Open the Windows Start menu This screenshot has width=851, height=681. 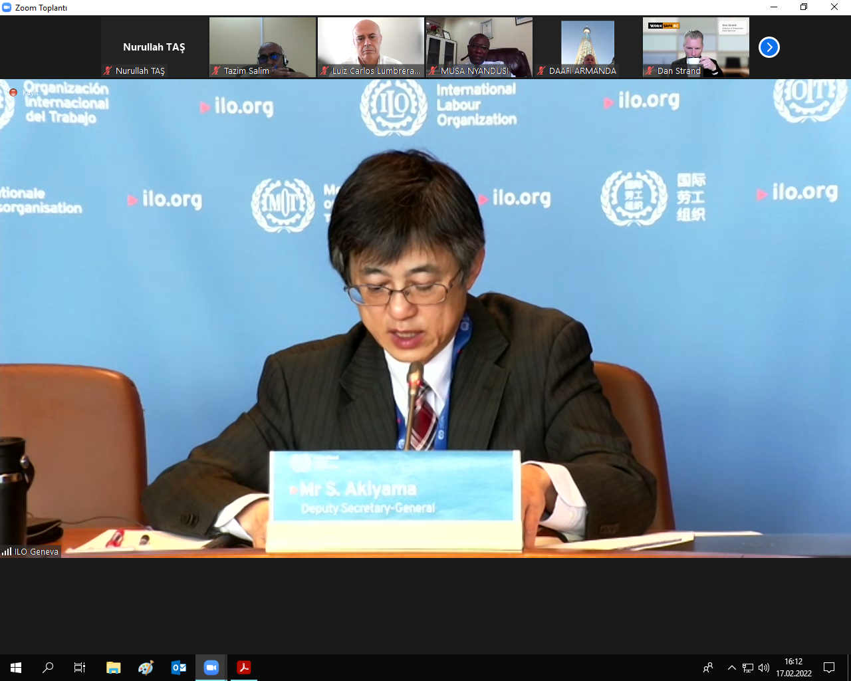point(16,668)
